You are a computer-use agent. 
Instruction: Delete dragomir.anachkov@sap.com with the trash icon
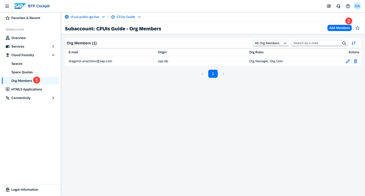click(356, 61)
